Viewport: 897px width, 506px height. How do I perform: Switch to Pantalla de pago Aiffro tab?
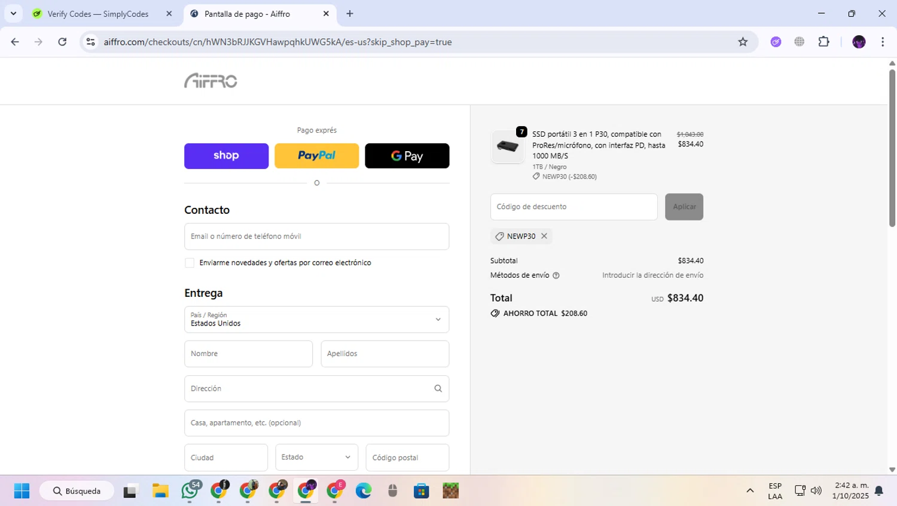(258, 14)
